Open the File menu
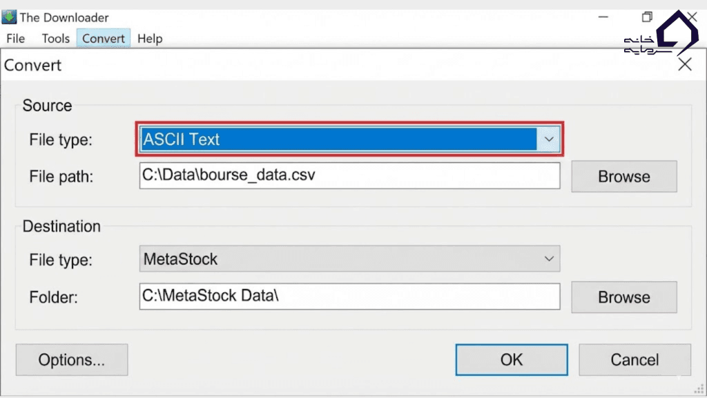The height and width of the screenshot is (398, 707). [x=15, y=39]
